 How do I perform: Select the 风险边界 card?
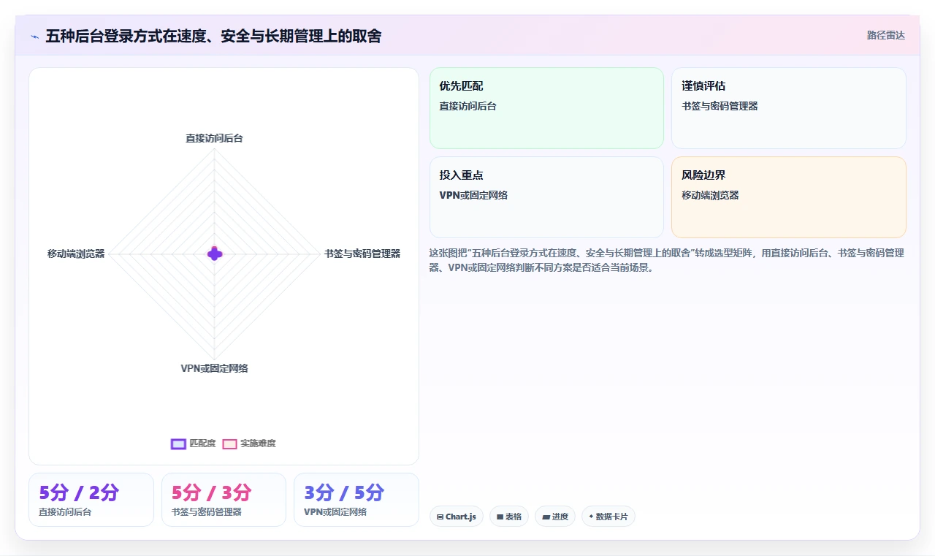point(789,197)
